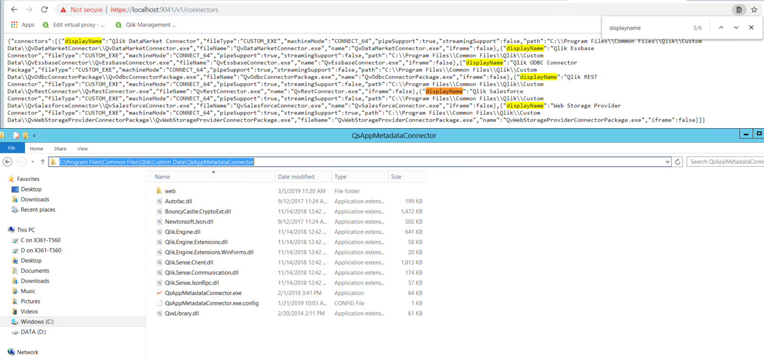
Task: Select Newtonsoft.Json.dll file
Action: point(189,222)
